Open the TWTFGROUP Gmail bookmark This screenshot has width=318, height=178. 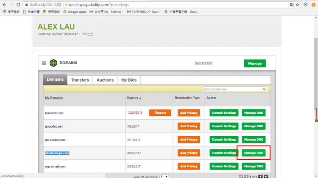pos(143,12)
